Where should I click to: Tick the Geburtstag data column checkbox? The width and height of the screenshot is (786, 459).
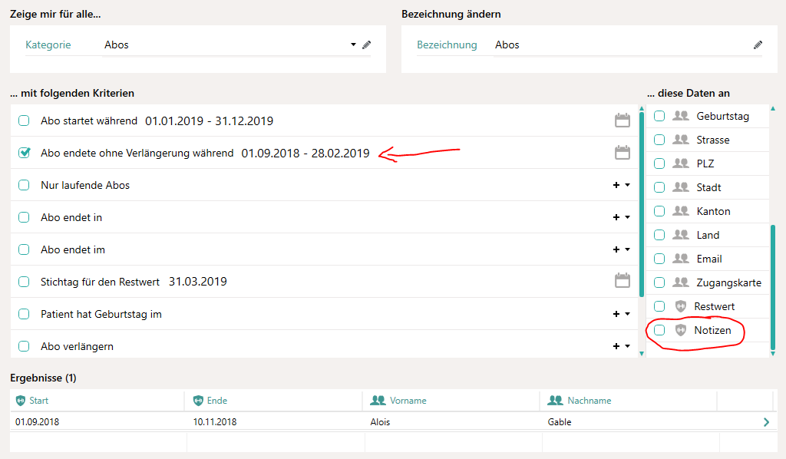[x=659, y=116]
